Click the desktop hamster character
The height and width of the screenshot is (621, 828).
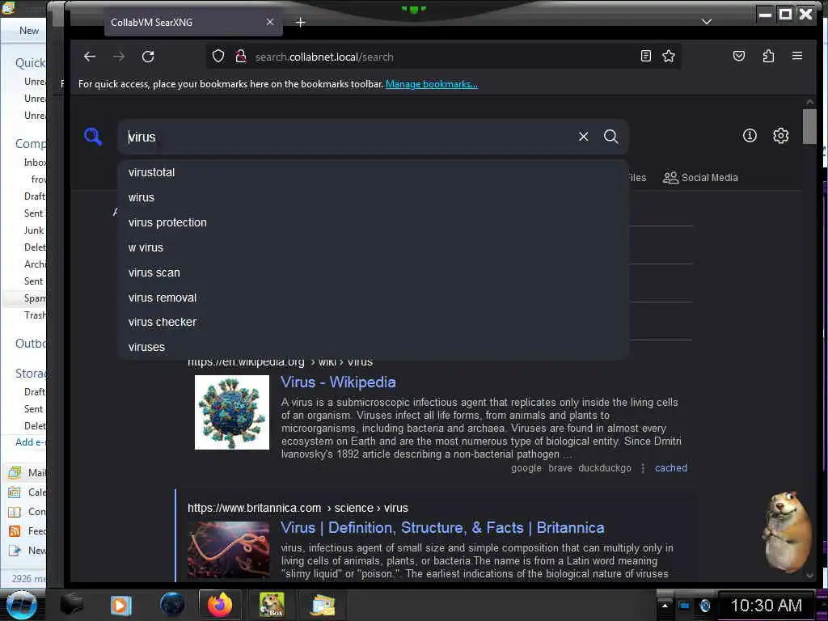pyautogui.click(x=787, y=530)
